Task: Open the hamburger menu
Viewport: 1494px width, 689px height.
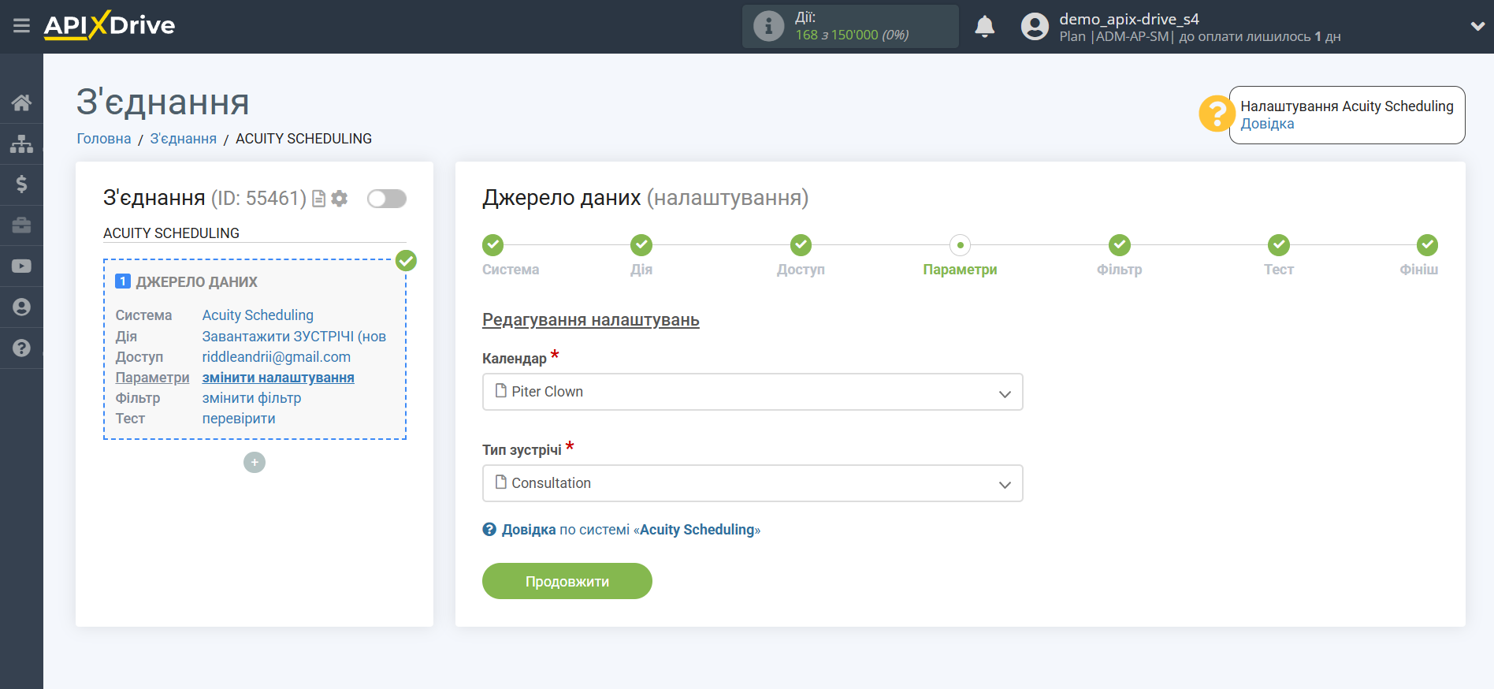Action: (x=21, y=26)
